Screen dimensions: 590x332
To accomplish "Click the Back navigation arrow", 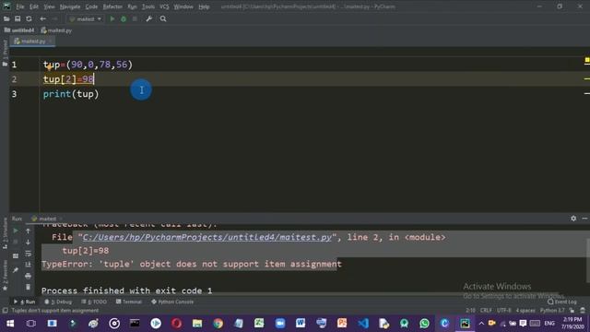I will 43,18.
